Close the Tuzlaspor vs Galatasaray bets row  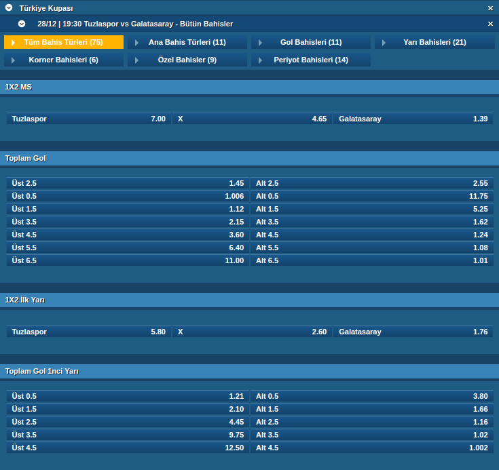tap(490, 24)
